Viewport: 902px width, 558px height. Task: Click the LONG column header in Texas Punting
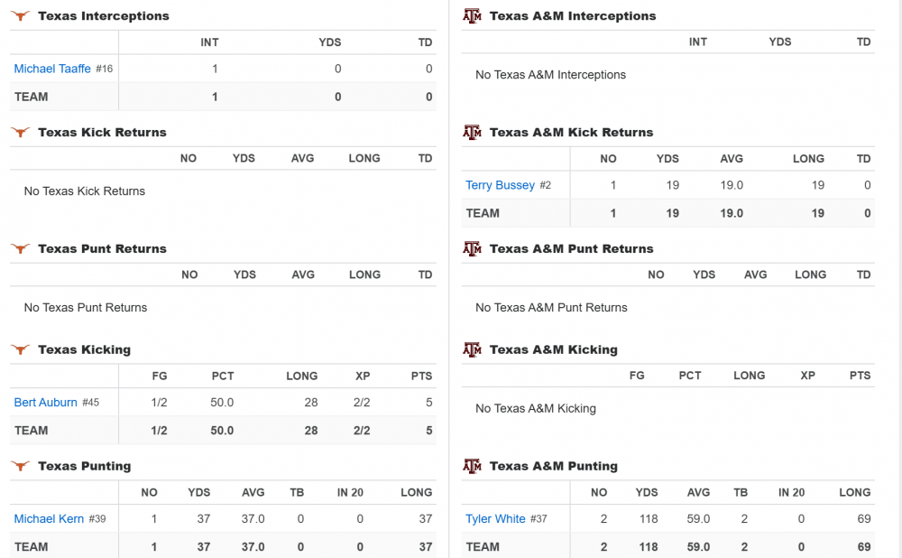click(x=417, y=493)
